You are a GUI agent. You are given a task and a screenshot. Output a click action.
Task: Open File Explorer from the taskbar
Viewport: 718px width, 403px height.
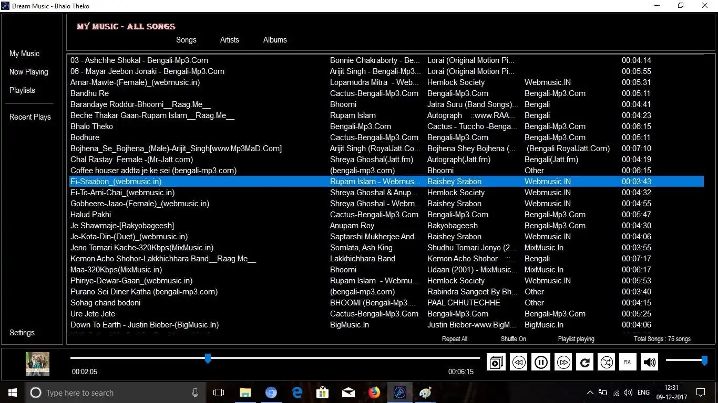point(245,393)
